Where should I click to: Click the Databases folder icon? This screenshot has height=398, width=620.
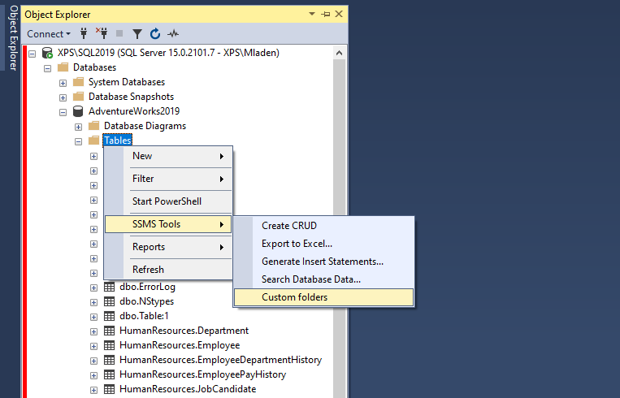(x=63, y=67)
